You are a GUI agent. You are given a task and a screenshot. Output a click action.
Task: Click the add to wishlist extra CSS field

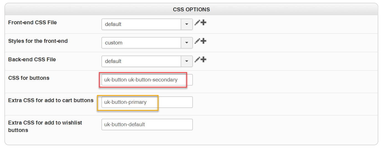click(147, 125)
